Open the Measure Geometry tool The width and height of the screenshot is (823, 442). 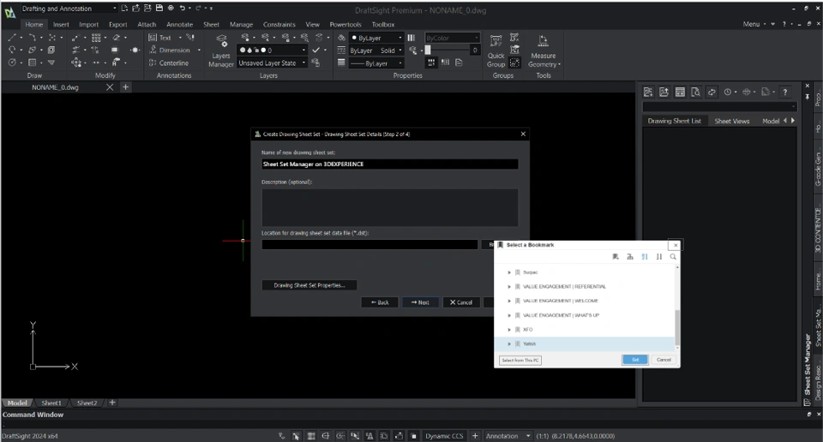pos(544,51)
